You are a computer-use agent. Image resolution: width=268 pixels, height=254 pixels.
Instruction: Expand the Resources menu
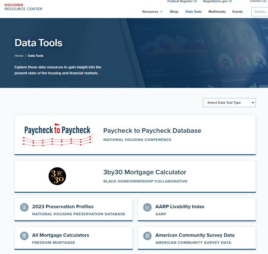click(152, 11)
